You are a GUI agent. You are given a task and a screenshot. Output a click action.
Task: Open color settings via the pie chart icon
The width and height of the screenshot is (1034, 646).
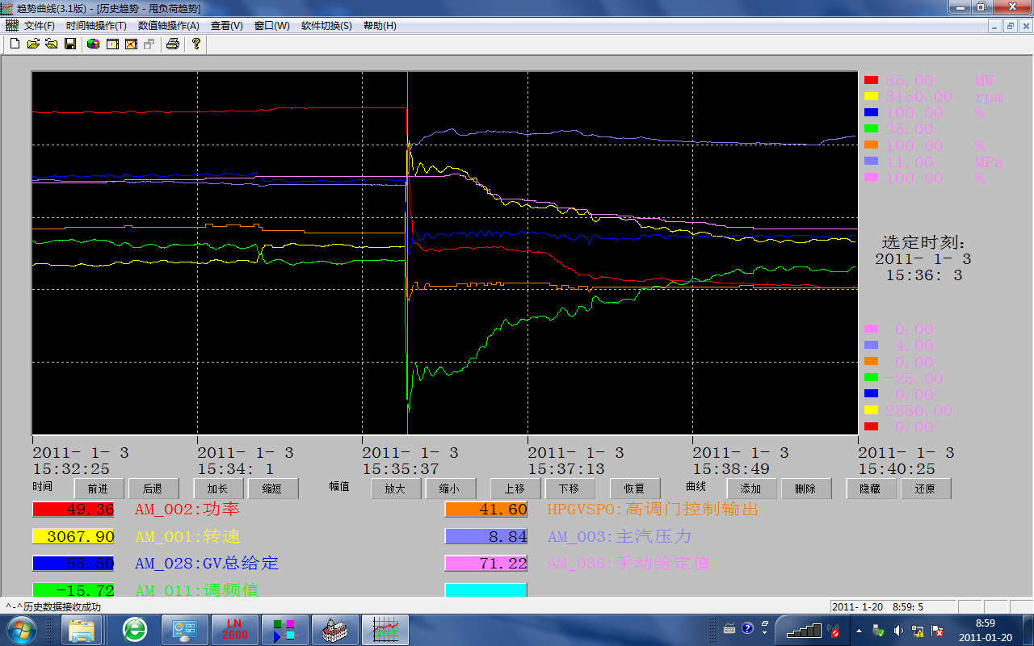coord(94,44)
